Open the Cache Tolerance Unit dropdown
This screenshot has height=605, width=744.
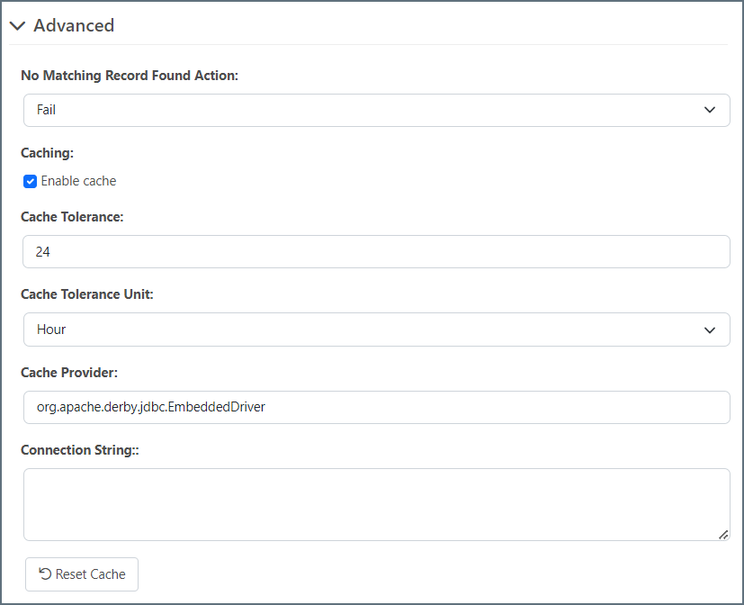(x=376, y=330)
